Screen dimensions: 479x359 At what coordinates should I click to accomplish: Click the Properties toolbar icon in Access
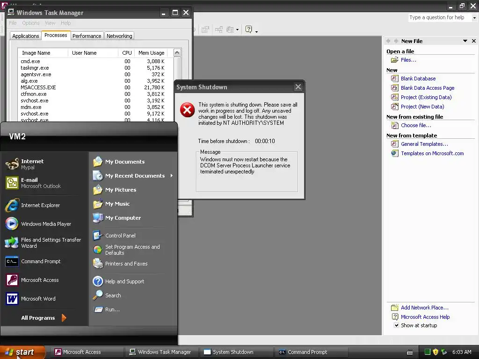click(205, 29)
